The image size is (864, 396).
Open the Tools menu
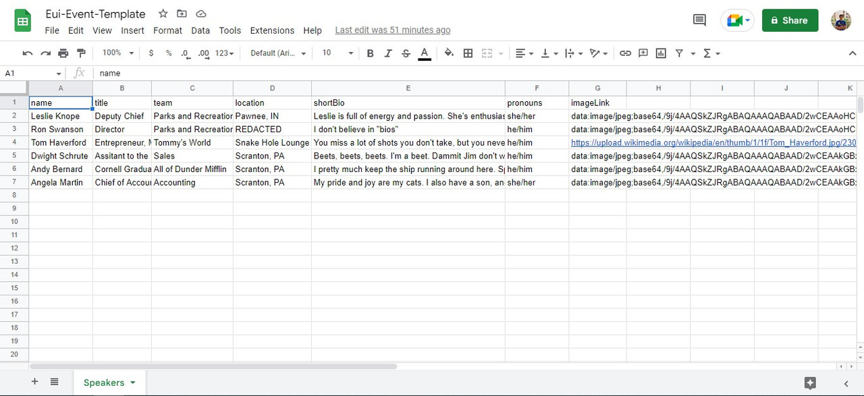(230, 30)
